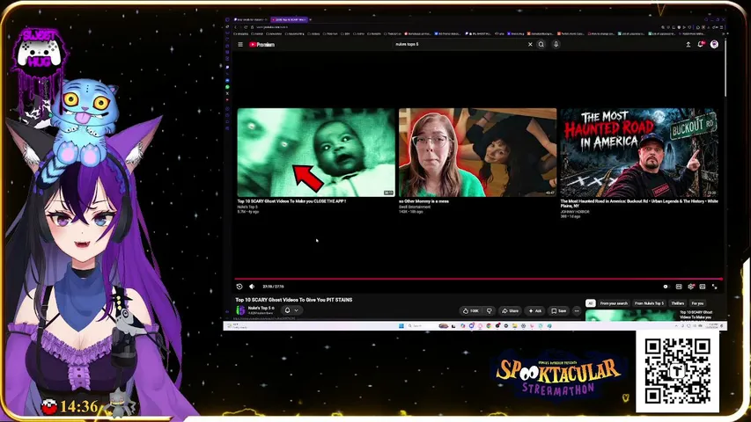The image size is (751, 422).
Task: Open the YouTube hamburger guide menu
Action: (x=240, y=45)
